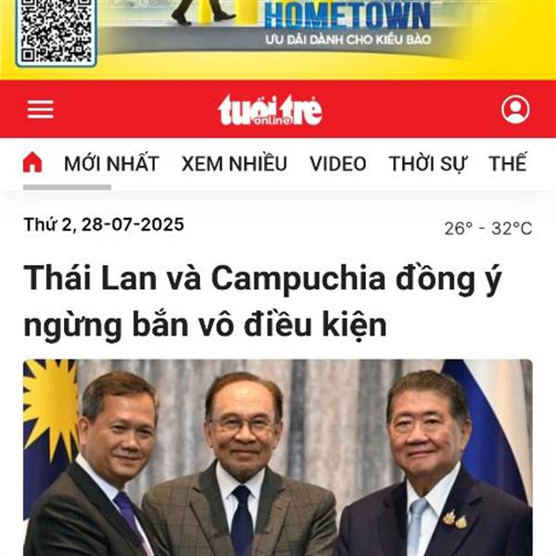
Task: Switch to XEM NHIỀU tab
Action: point(234,163)
